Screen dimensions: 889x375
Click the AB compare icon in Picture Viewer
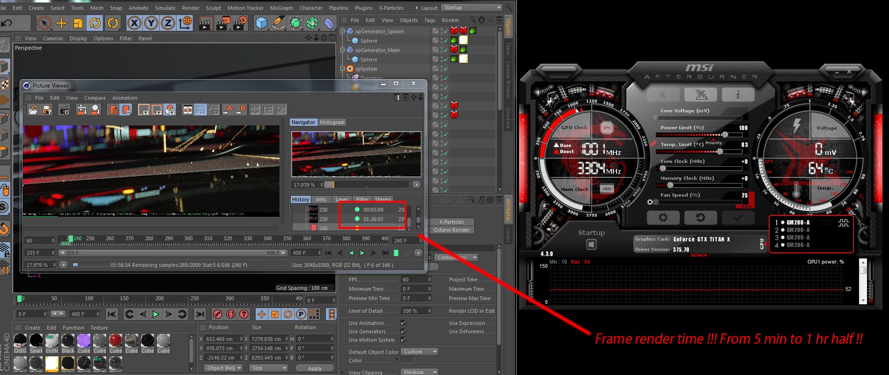pos(188,110)
